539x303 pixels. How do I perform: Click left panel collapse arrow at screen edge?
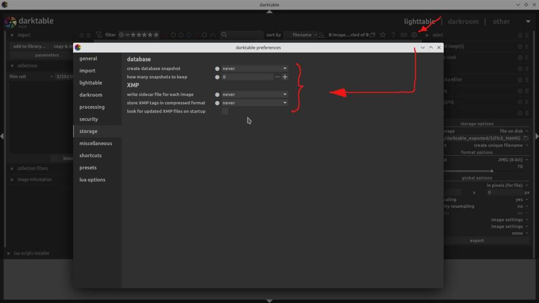point(2,136)
